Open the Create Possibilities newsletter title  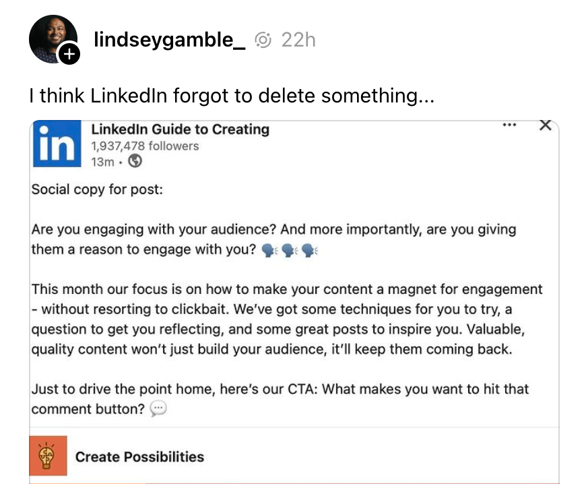click(139, 456)
